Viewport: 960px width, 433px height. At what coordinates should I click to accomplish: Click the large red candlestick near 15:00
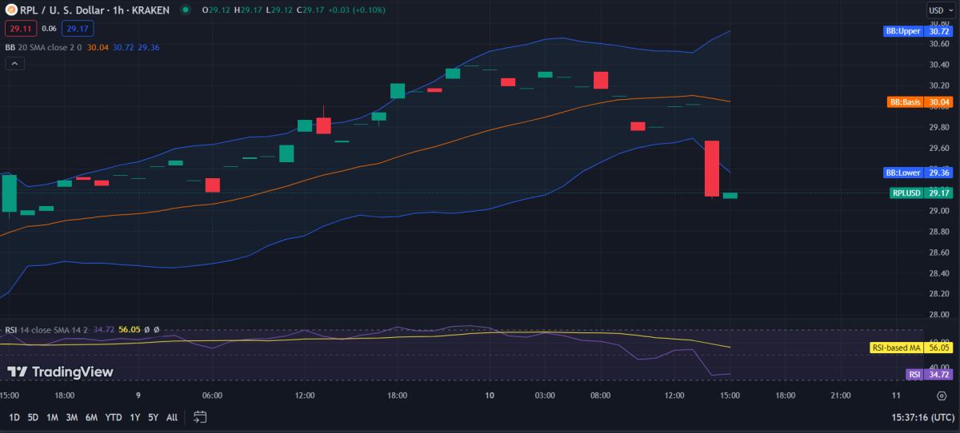click(x=712, y=169)
